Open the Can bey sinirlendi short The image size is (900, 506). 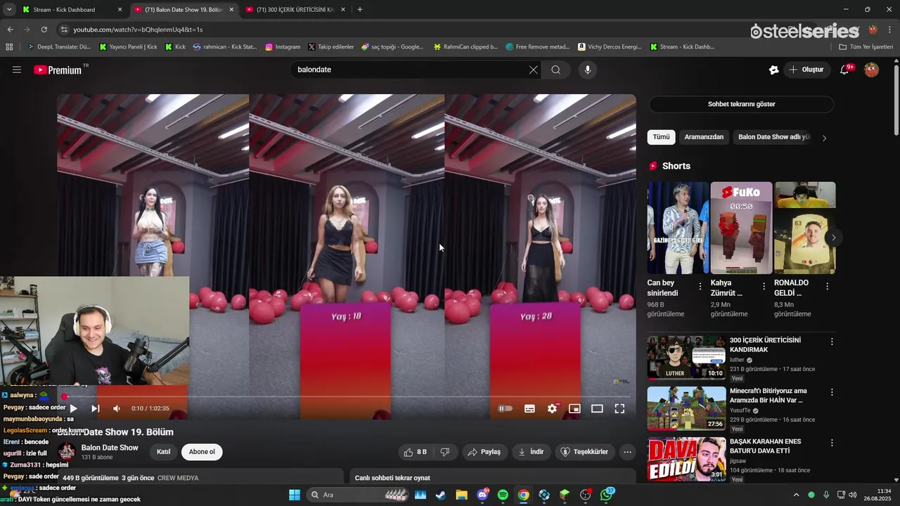(678, 228)
